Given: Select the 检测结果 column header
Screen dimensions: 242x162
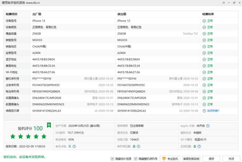Looking at the screenshot, I should point(208,14).
